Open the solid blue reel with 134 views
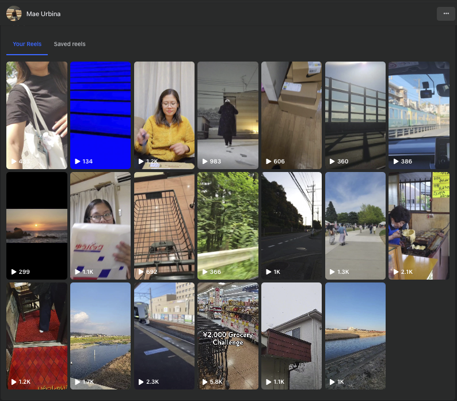 (100, 115)
